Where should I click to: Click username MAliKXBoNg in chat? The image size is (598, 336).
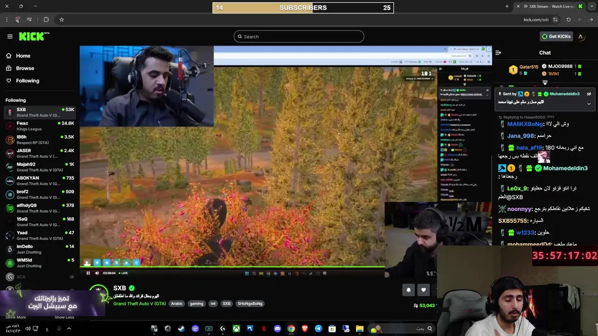click(x=525, y=124)
